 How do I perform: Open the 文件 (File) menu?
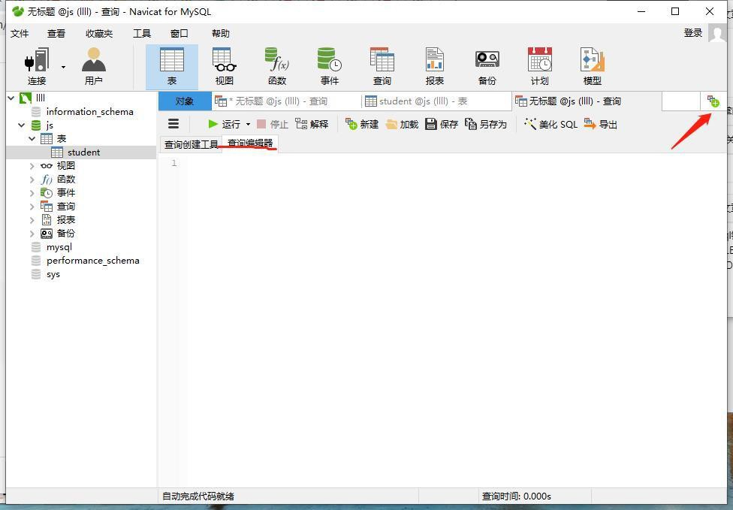tap(20, 33)
